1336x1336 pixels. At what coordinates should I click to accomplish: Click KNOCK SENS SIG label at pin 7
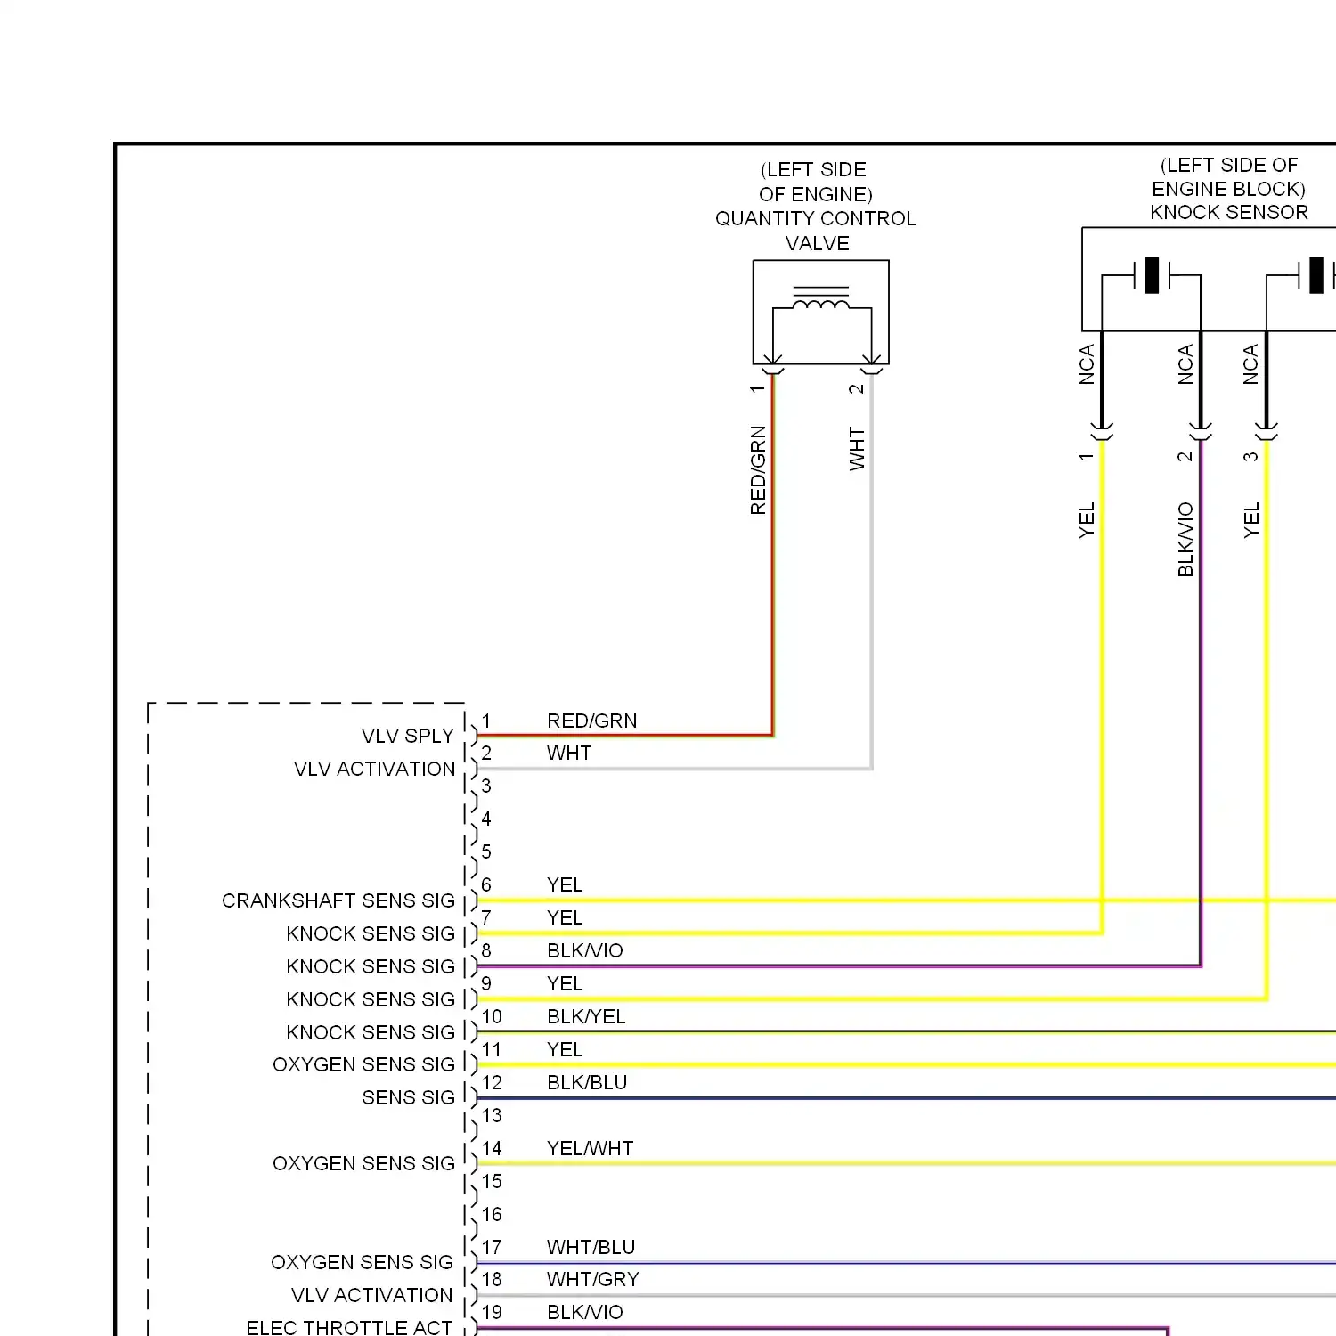tap(371, 933)
